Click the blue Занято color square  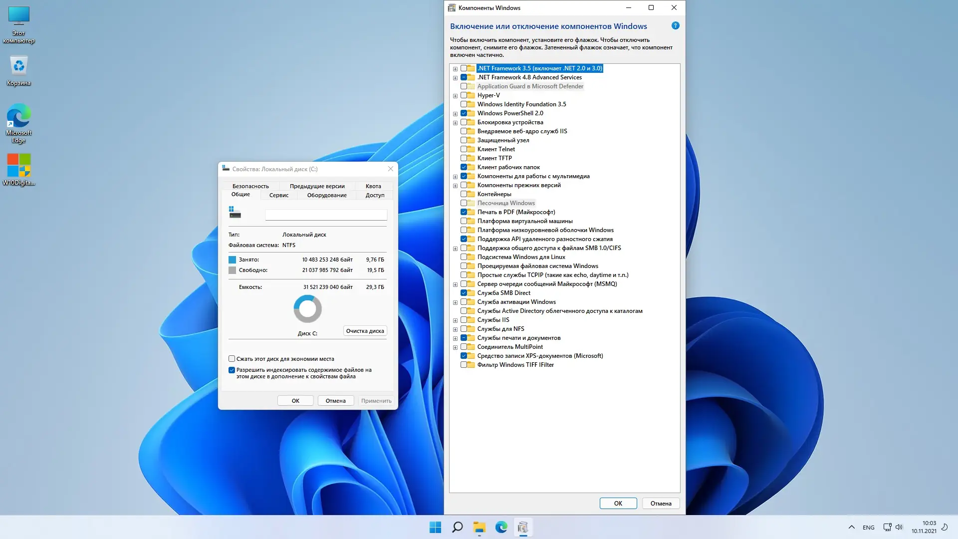[232, 260]
